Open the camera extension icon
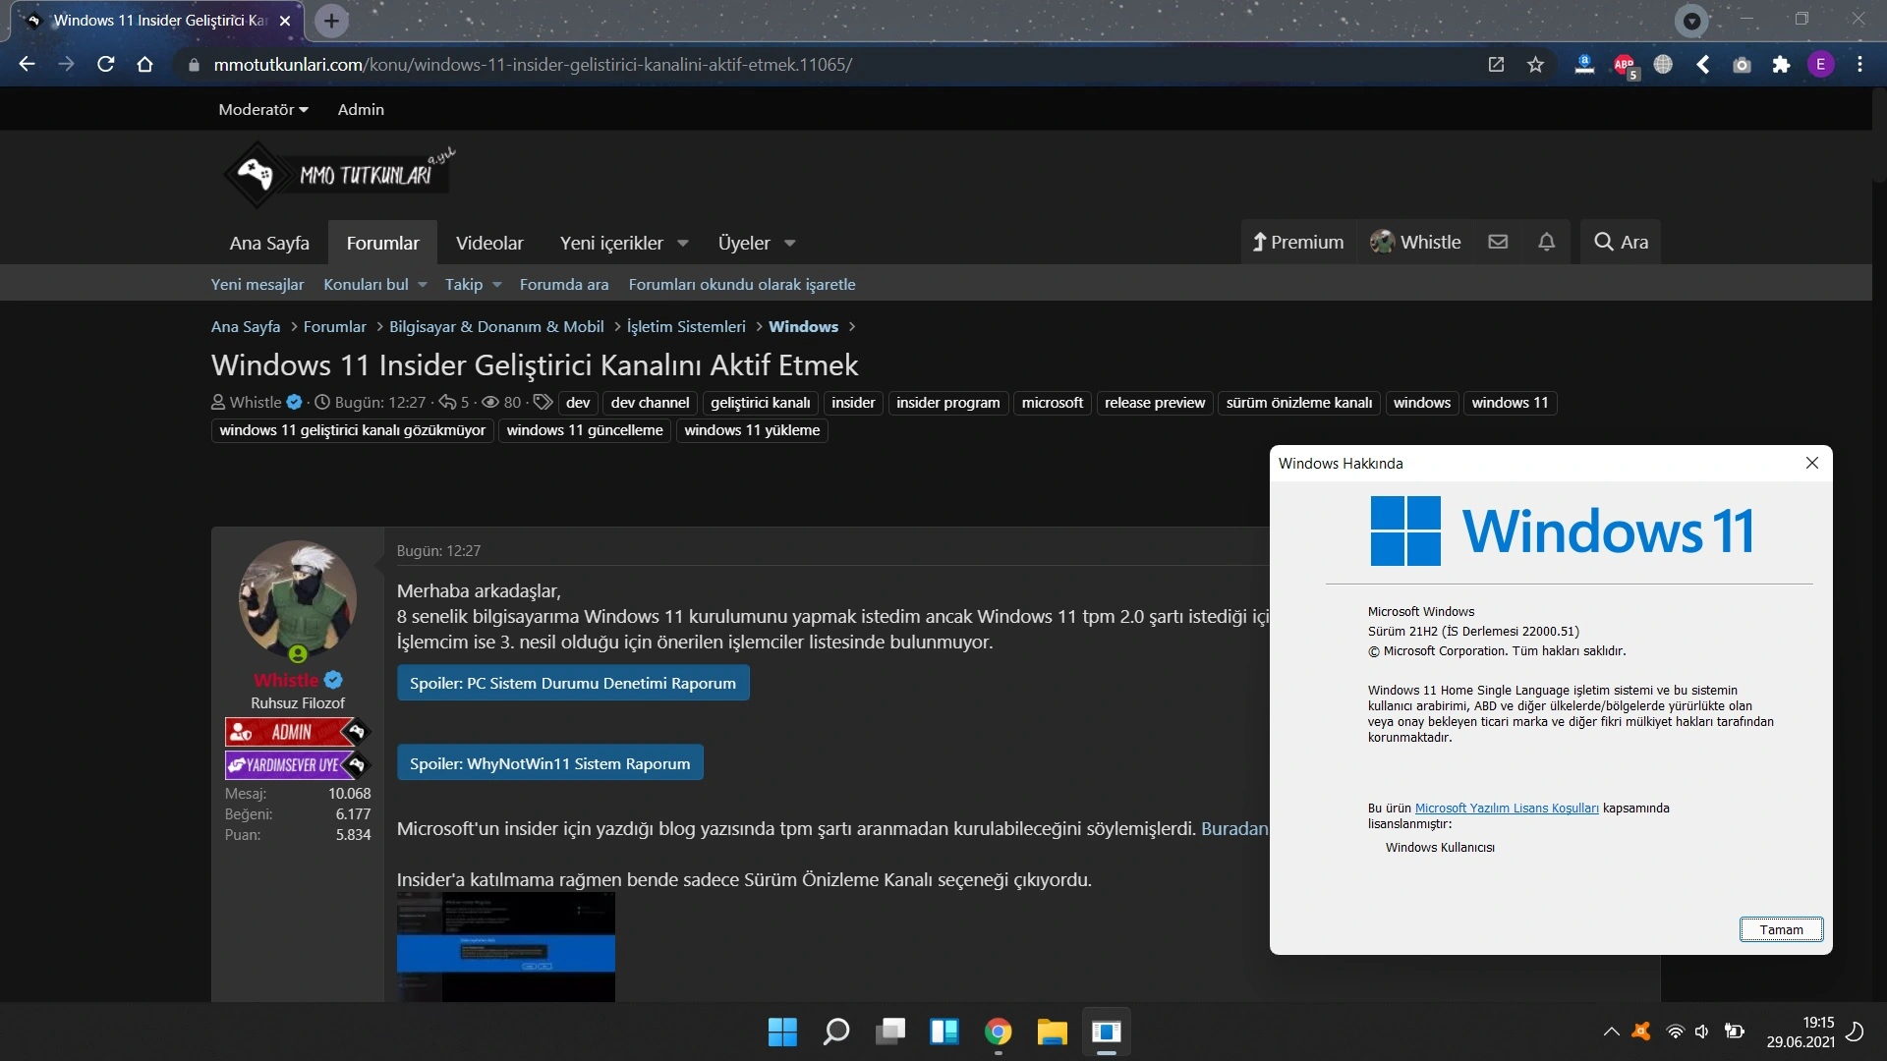Image resolution: width=1887 pixels, height=1061 pixels. coord(1742,65)
